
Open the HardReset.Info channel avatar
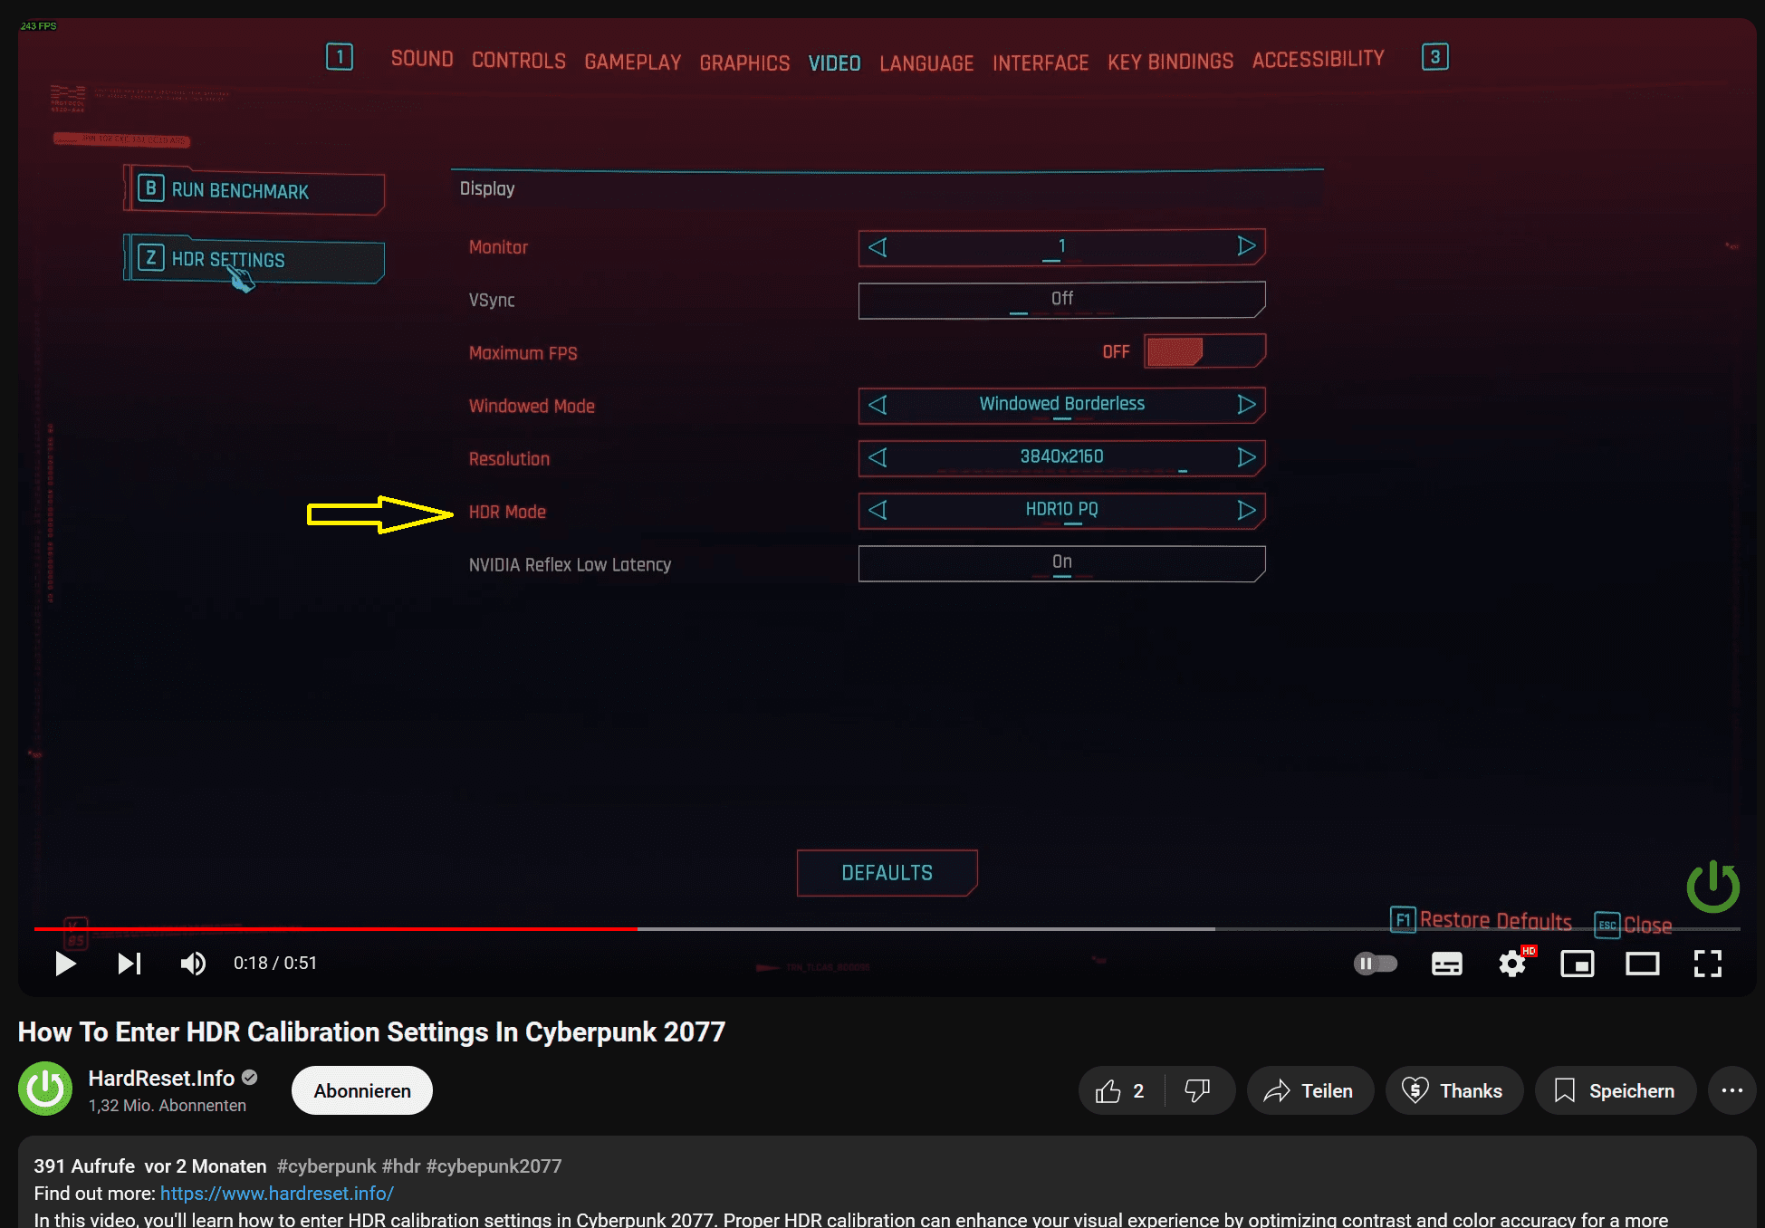[x=45, y=1089]
